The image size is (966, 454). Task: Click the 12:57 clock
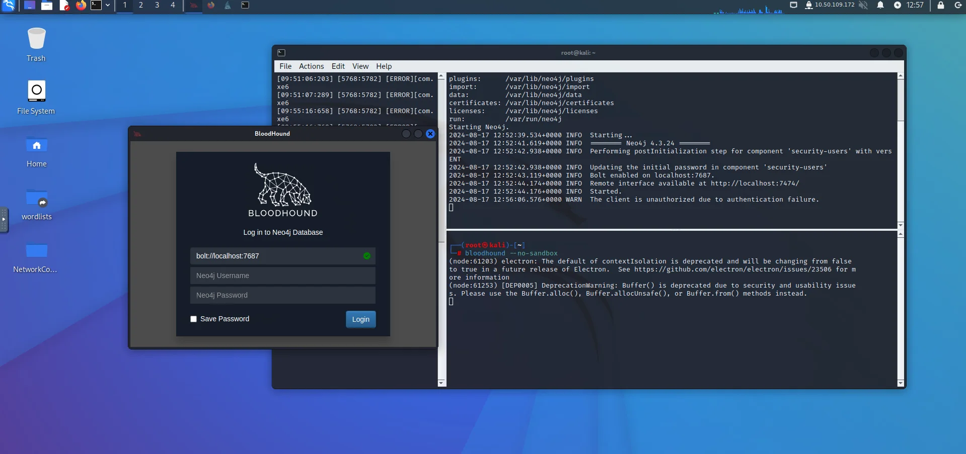[915, 5]
